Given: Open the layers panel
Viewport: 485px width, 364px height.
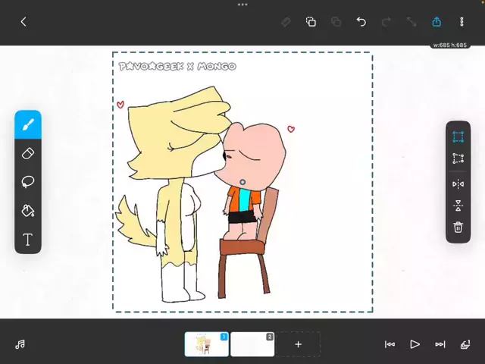Looking at the screenshot, I should (465, 344).
